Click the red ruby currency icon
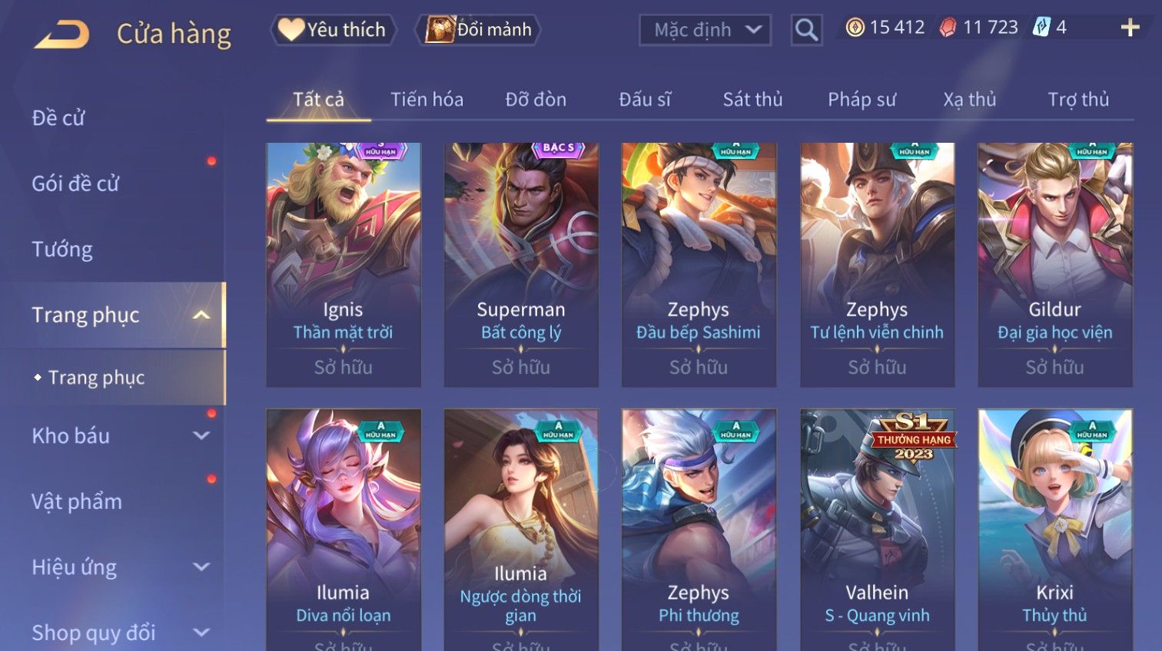Viewport: 1162px width, 651px height. point(948,28)
